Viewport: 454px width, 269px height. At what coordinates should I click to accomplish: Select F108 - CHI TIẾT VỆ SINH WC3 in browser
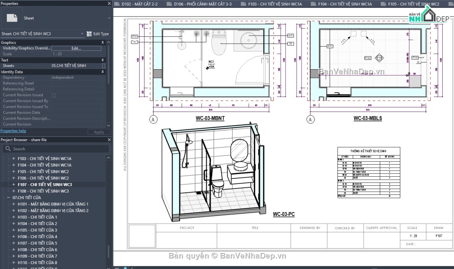pos(43,191)
